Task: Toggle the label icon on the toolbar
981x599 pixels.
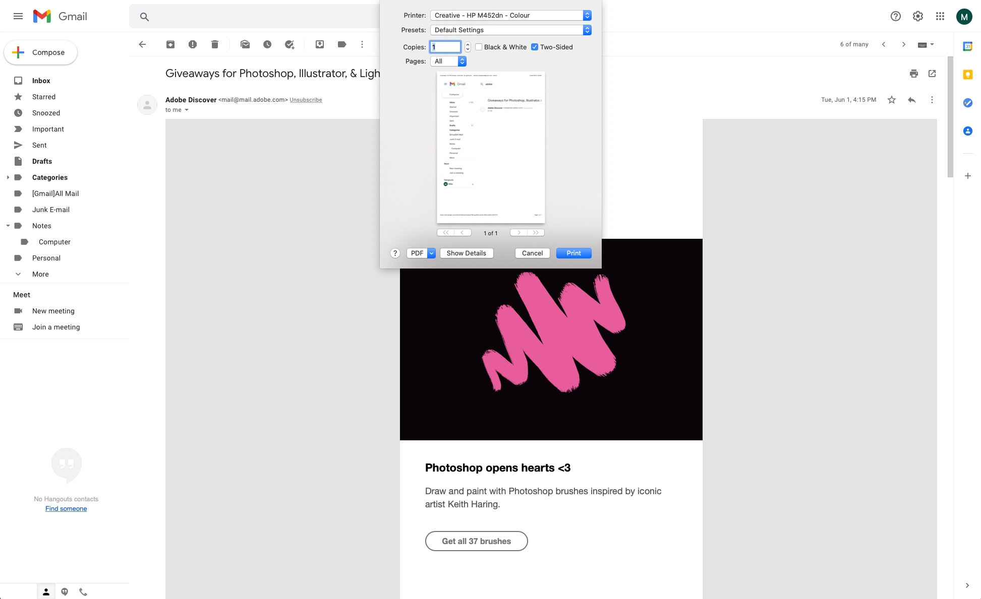Action: [342, 44]
